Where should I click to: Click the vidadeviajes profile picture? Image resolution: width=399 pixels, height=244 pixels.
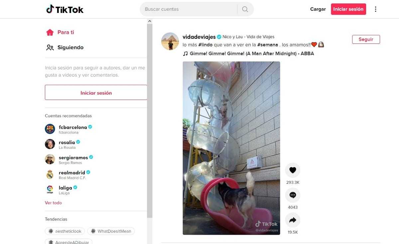coord(170,41)
